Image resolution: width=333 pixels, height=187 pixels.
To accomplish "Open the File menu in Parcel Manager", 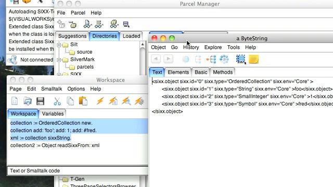I will (61, 13).
